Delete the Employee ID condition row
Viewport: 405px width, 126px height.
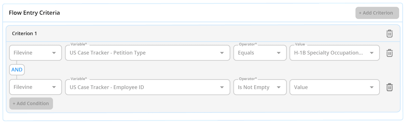pos(389,87)
